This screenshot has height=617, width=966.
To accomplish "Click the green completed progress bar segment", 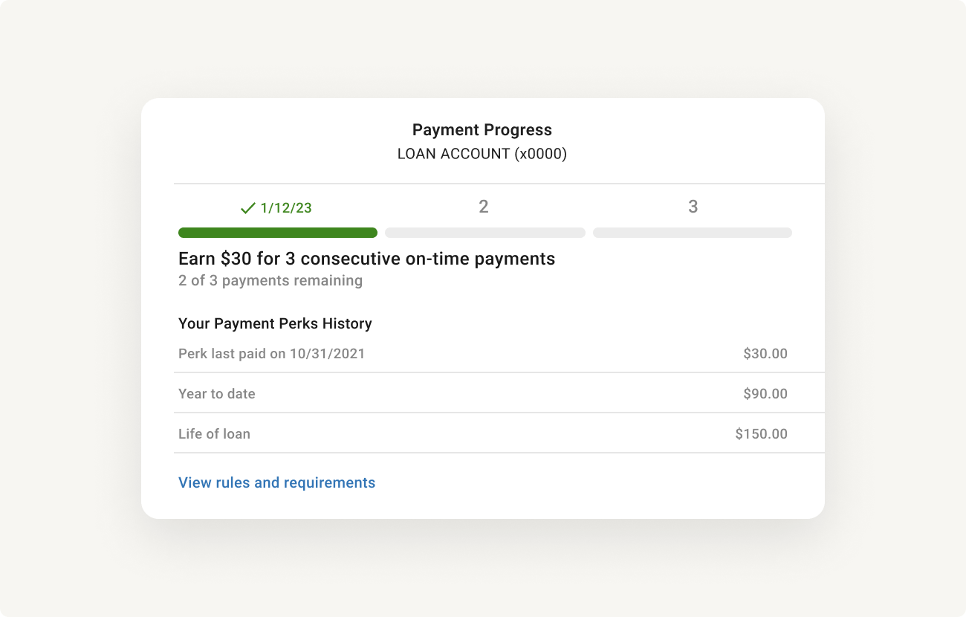I will [277, 232].
